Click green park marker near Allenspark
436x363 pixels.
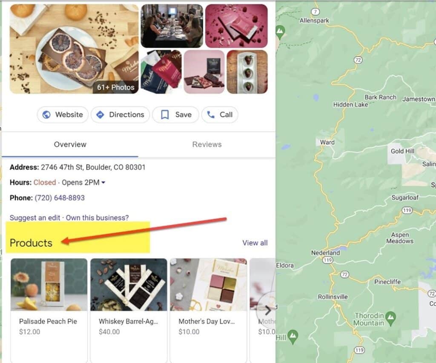pos(280,32)
